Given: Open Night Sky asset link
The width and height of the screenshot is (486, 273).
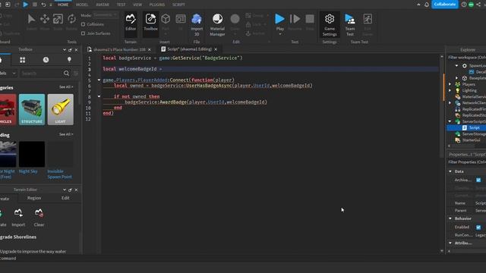Looking at the screenshot, I should pos(28,171).
